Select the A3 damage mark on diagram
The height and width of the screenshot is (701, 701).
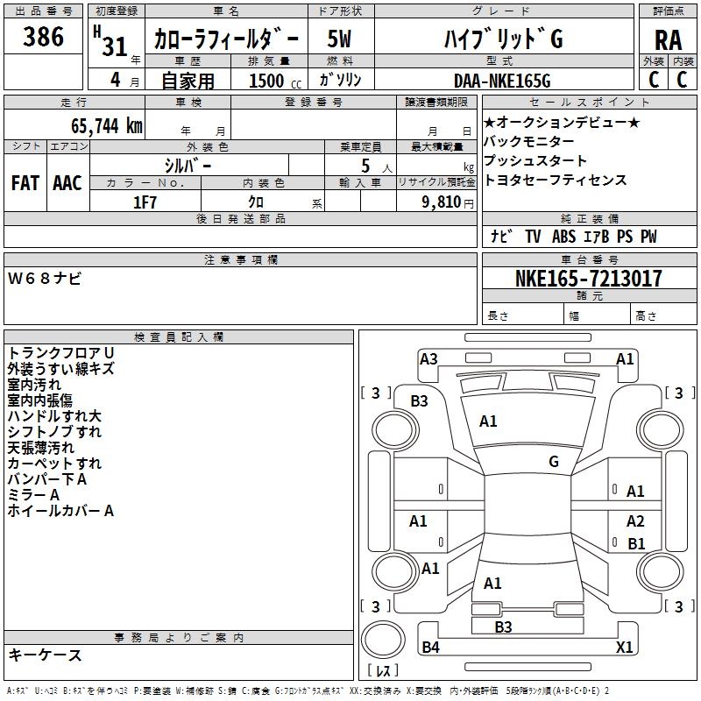pos(428,358)
